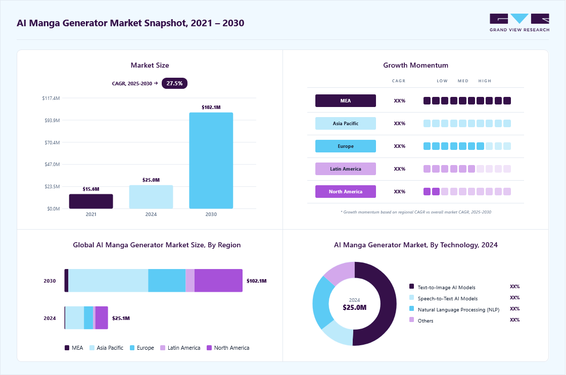Select the 2021 market size bar
Screen dimensions: 566x375
(91, 201)
